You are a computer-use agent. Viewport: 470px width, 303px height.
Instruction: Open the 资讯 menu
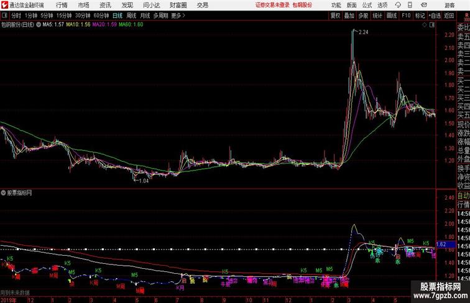point(105,5)
